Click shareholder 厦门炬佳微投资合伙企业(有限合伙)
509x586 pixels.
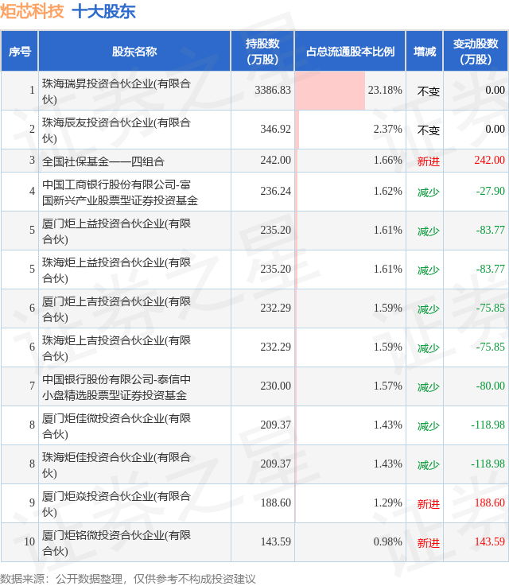point(116,425)
